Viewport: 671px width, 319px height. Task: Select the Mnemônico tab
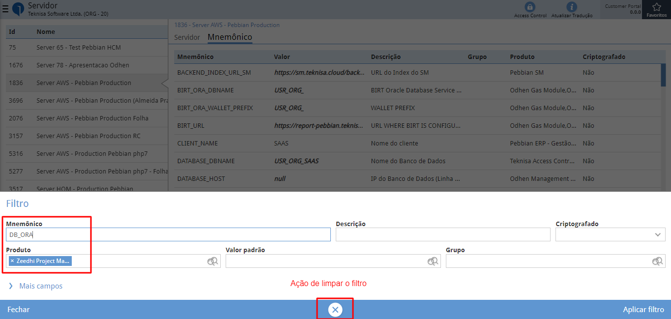(x=230, y=37)
